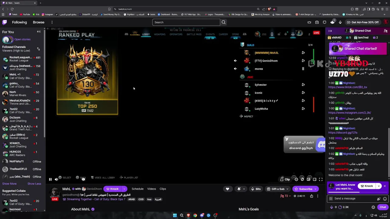The image size is (390, 219).
Task: Click Get Ad-Free 30% Off button
Action: click(x=363, y=22)
